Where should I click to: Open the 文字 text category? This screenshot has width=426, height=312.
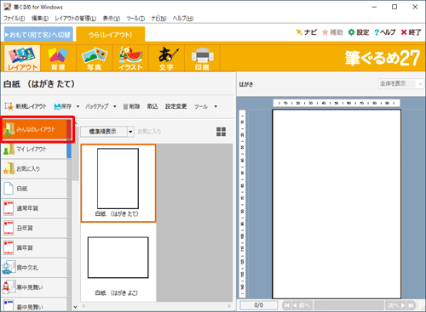click(x=166, y=58)
